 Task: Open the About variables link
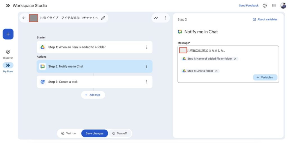265,19
